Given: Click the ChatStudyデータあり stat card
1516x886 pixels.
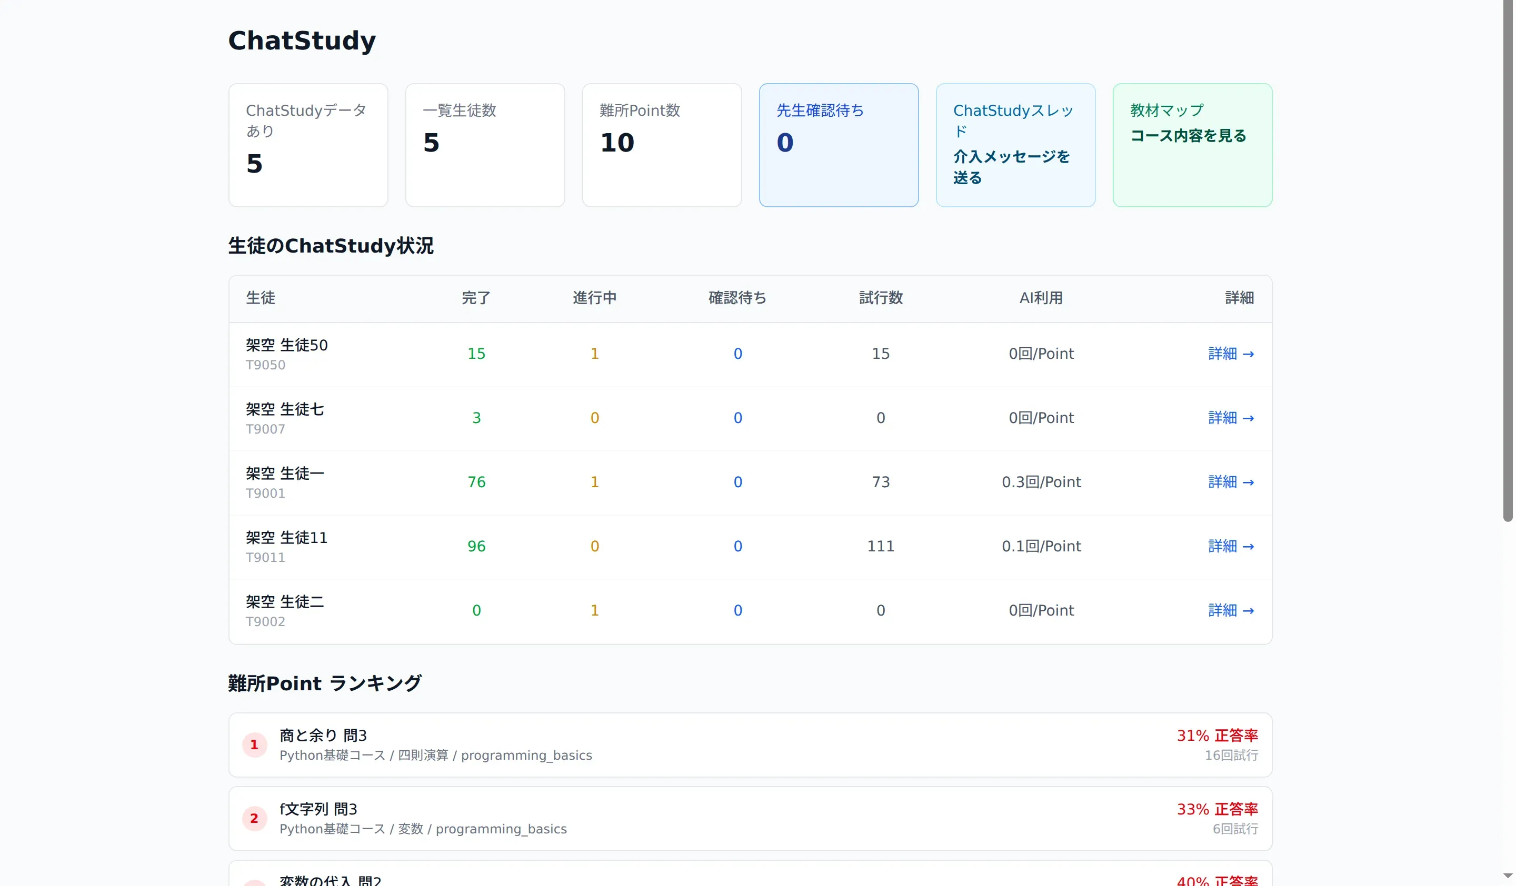Looking at the screenshot, I should 308,145.
